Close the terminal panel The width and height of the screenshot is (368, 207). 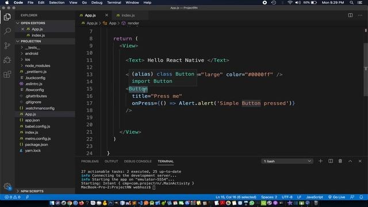(x=360, y=161)
